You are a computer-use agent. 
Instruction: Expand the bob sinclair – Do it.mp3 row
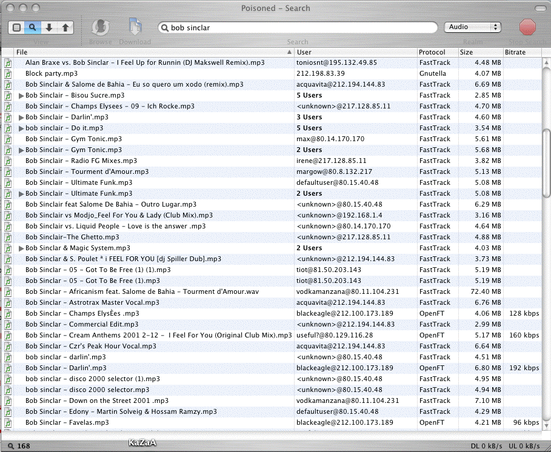pyautogui.click(x=21, y=128)
